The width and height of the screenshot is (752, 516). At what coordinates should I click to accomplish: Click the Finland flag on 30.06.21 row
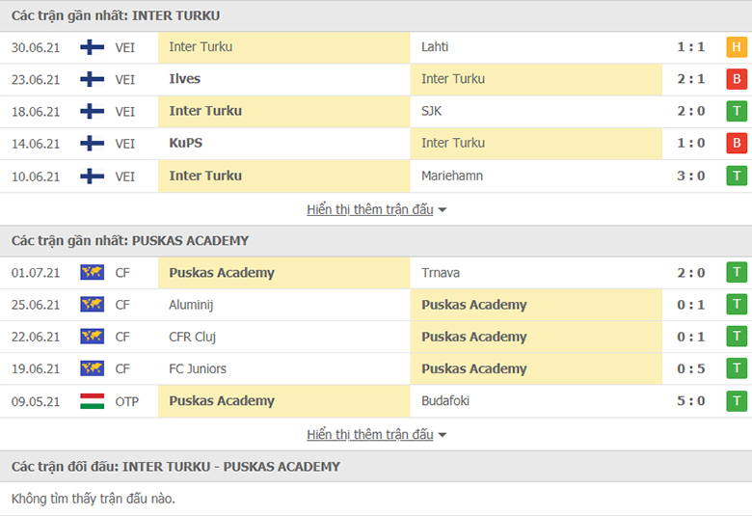[93, 47]
